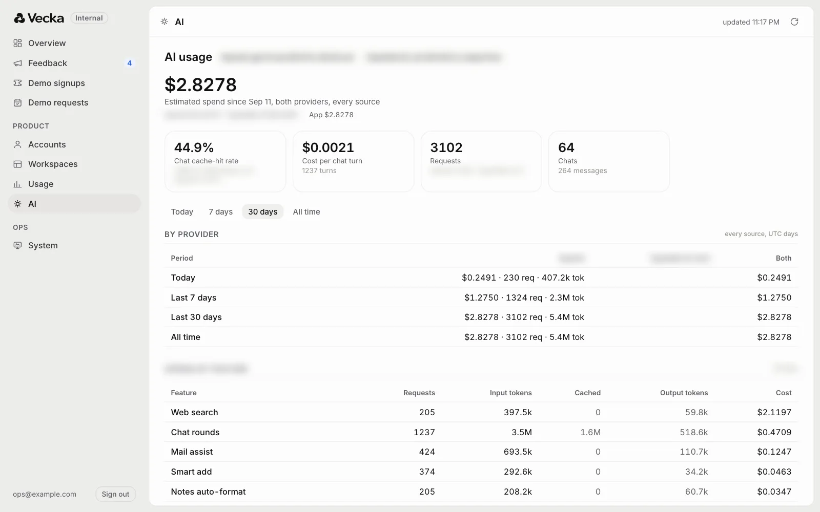
Task: Switch to the 7 days range
Action: [x=220, y=211]
